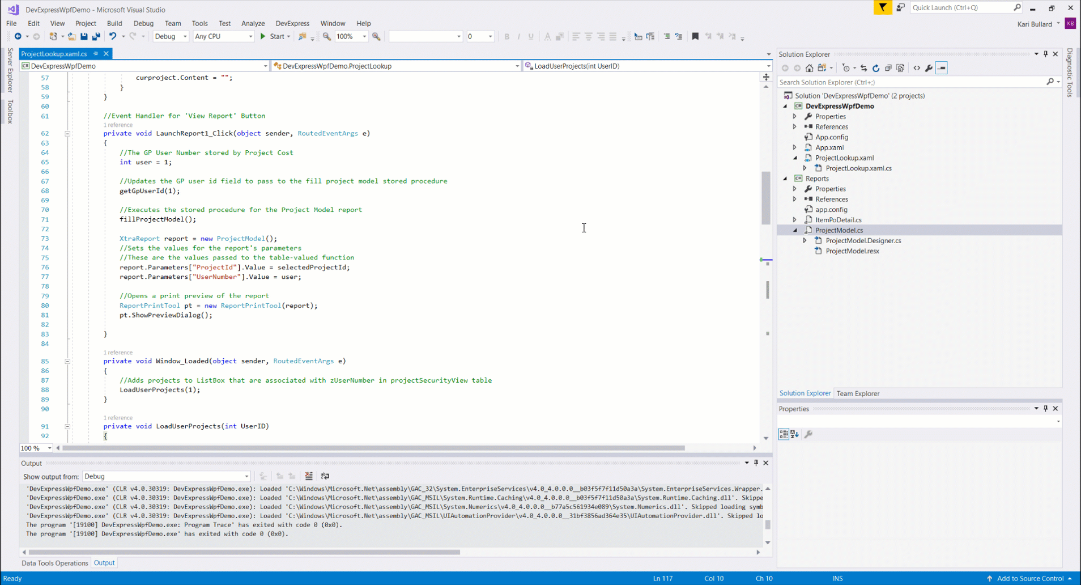Screen dimensions: 1081x585
Task: Open the Tools menu
Action: pyautogui.click(x=199, y=23)
